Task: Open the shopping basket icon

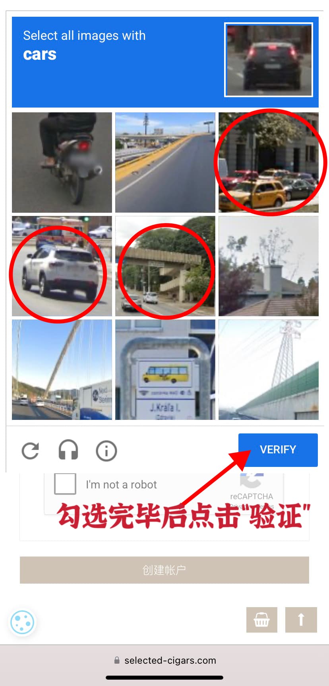Action: coord(261,620)
